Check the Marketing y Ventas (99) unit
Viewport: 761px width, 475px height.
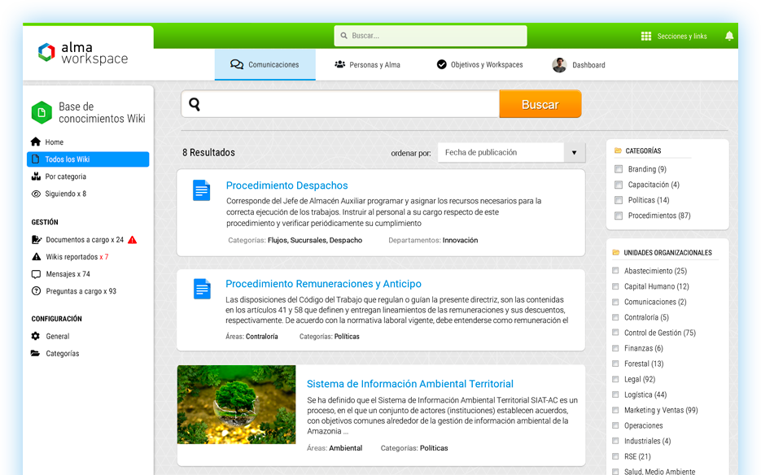pyautogui.click(x=615, y=410)
